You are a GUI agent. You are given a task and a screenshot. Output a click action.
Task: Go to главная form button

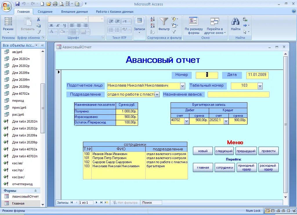[x=203, y=167]
